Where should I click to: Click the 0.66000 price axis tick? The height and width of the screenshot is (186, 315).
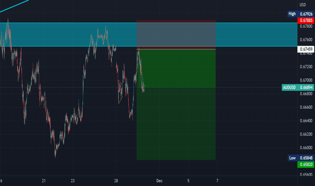(x=306, y=147)
